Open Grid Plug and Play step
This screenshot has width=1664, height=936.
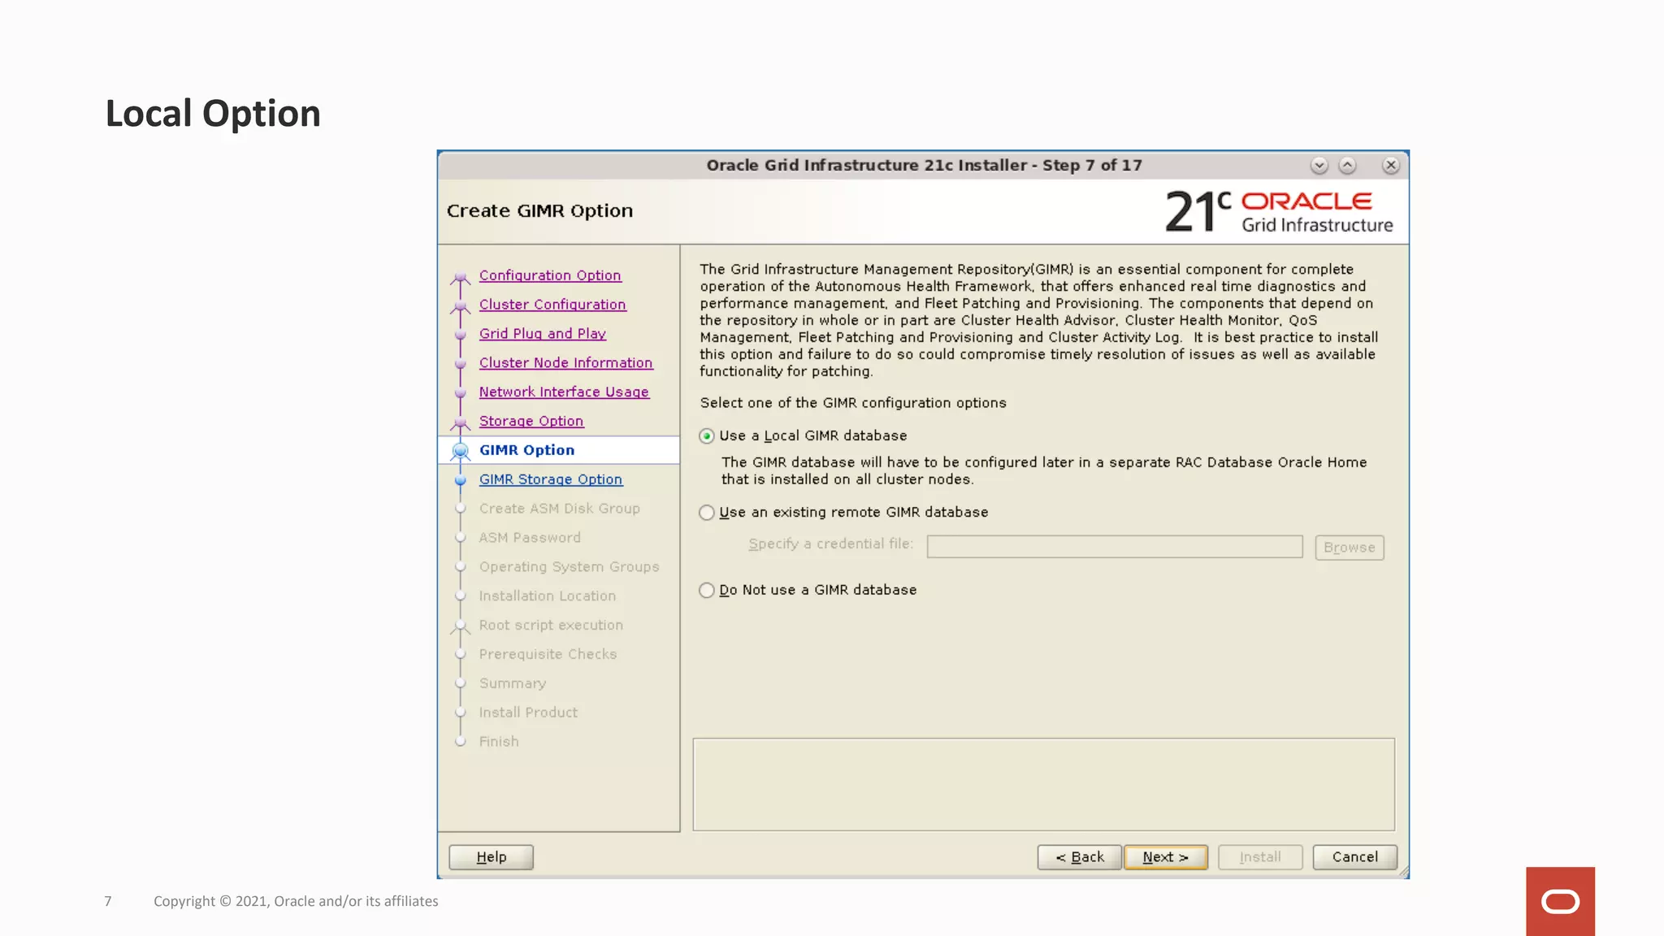543,334
